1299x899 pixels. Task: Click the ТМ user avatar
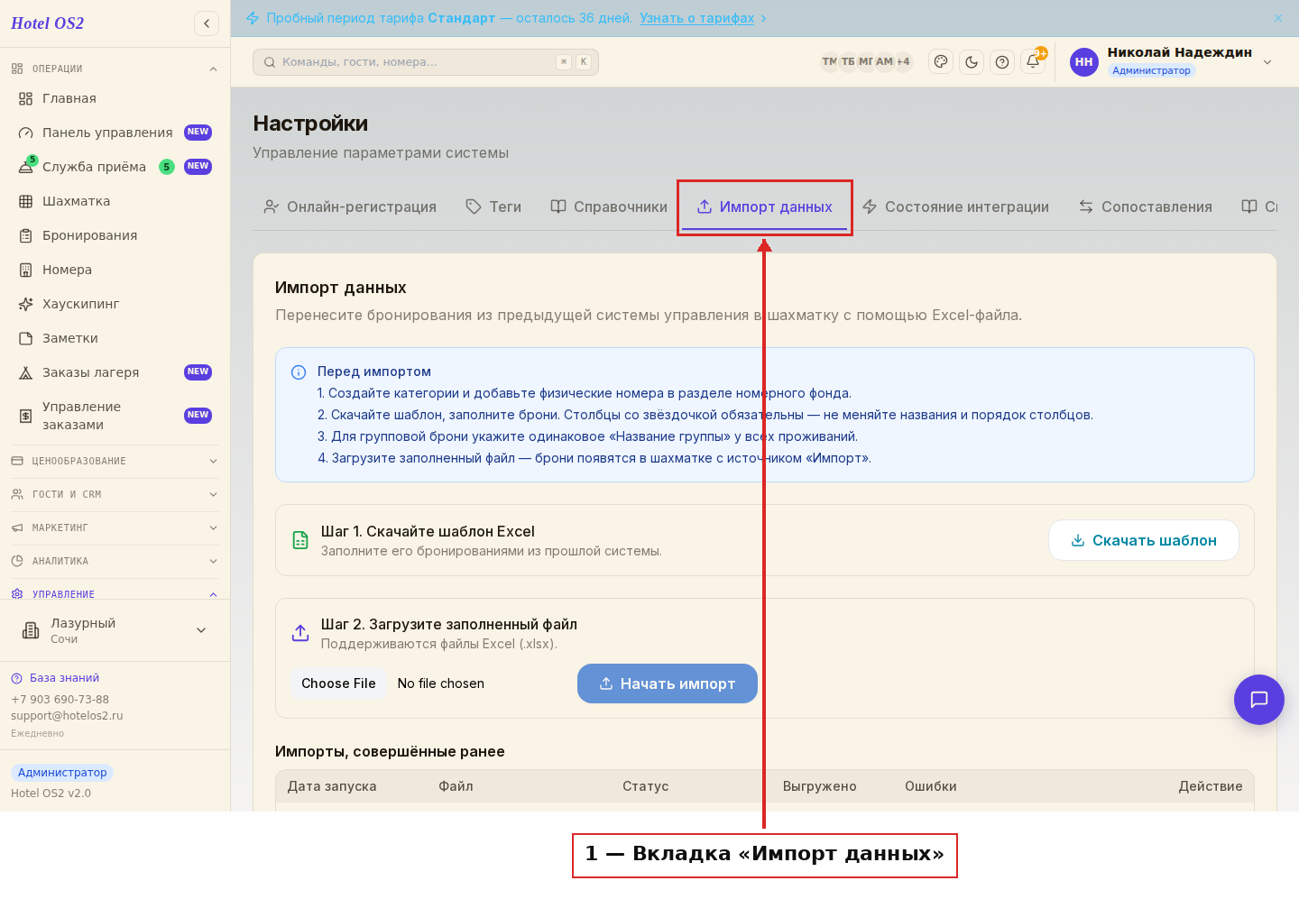click(x=829, y=62)
